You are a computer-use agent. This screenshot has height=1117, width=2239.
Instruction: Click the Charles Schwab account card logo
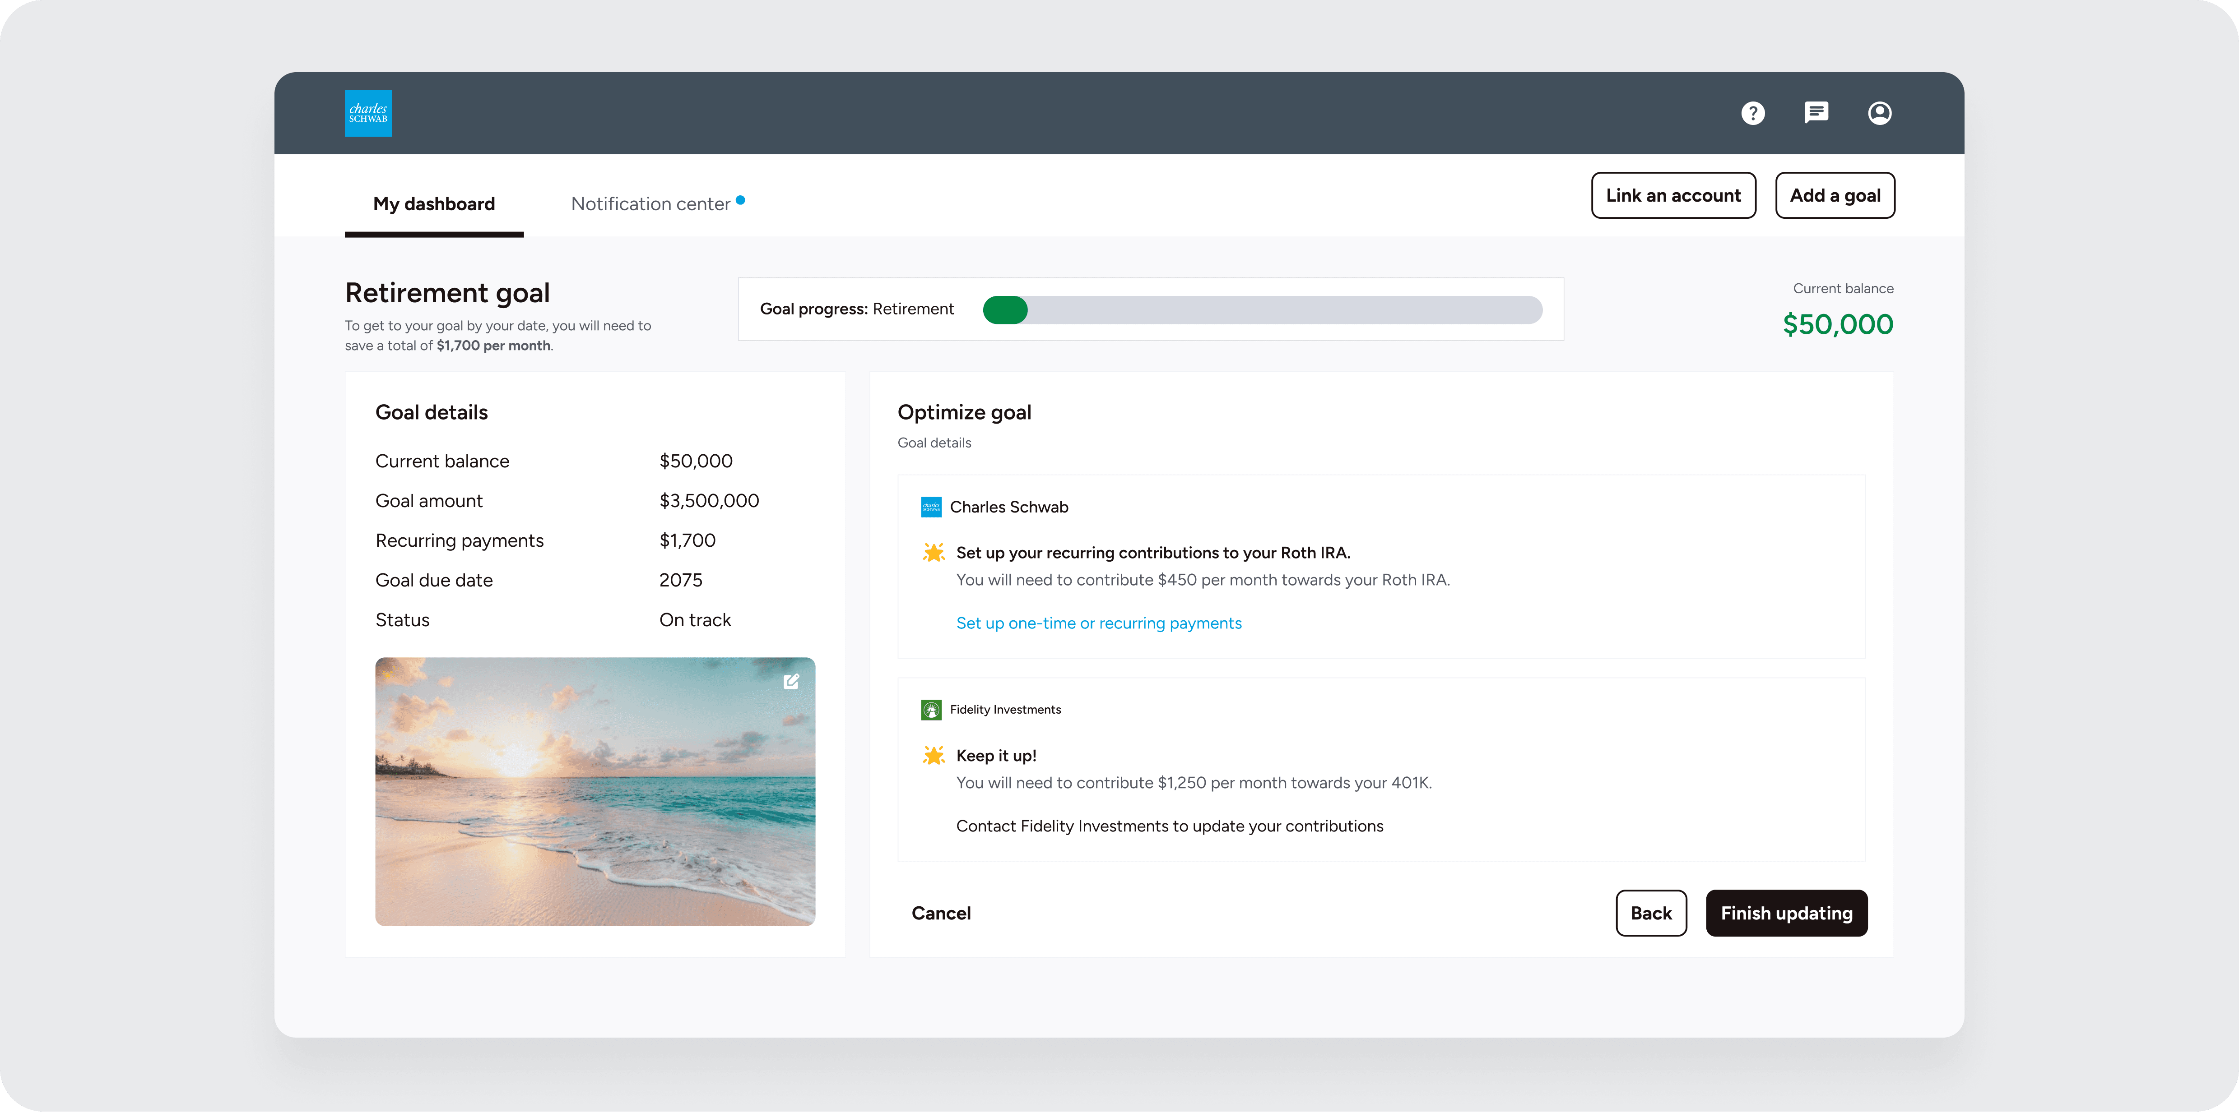[931, 506]
